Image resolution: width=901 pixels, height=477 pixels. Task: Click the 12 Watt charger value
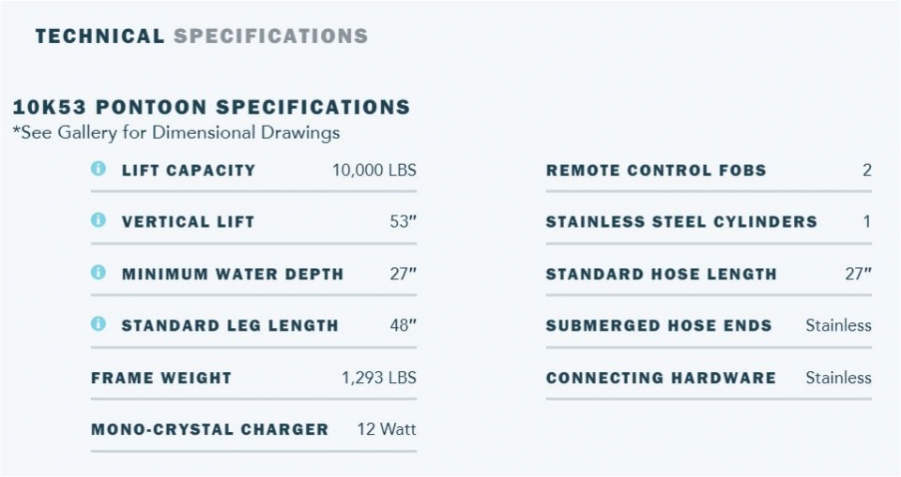[x=386, y=430]
